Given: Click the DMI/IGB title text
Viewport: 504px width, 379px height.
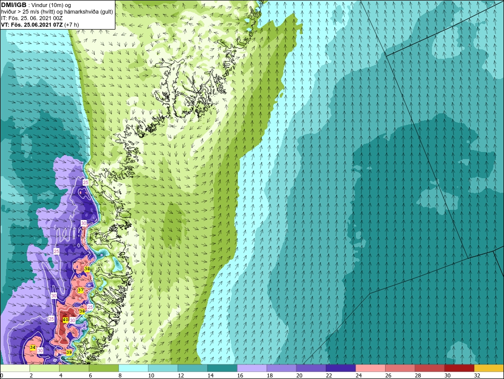Looking at the screenshot, I should click(x=14, y=5).
